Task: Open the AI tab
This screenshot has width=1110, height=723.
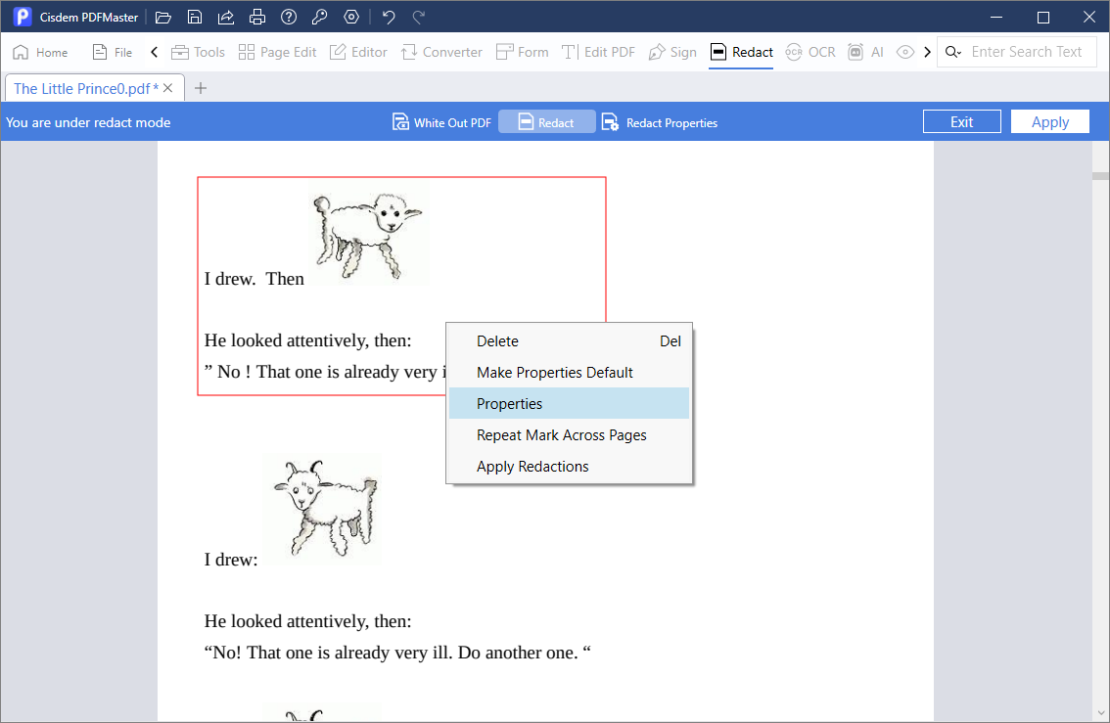Action: pyautogui.click(x=865, y=53)
